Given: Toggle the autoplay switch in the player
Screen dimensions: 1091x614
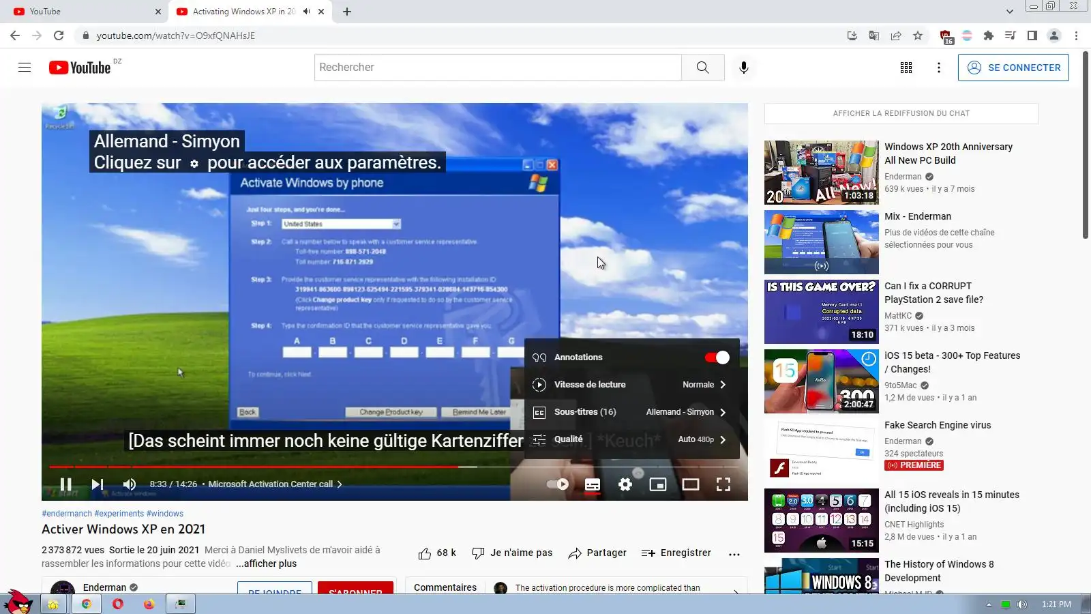Looking at the screenshot, I should pos(558,484).
